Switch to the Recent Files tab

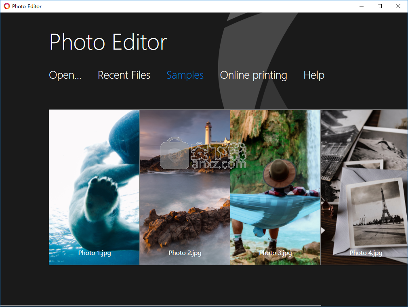pos(124,75)
